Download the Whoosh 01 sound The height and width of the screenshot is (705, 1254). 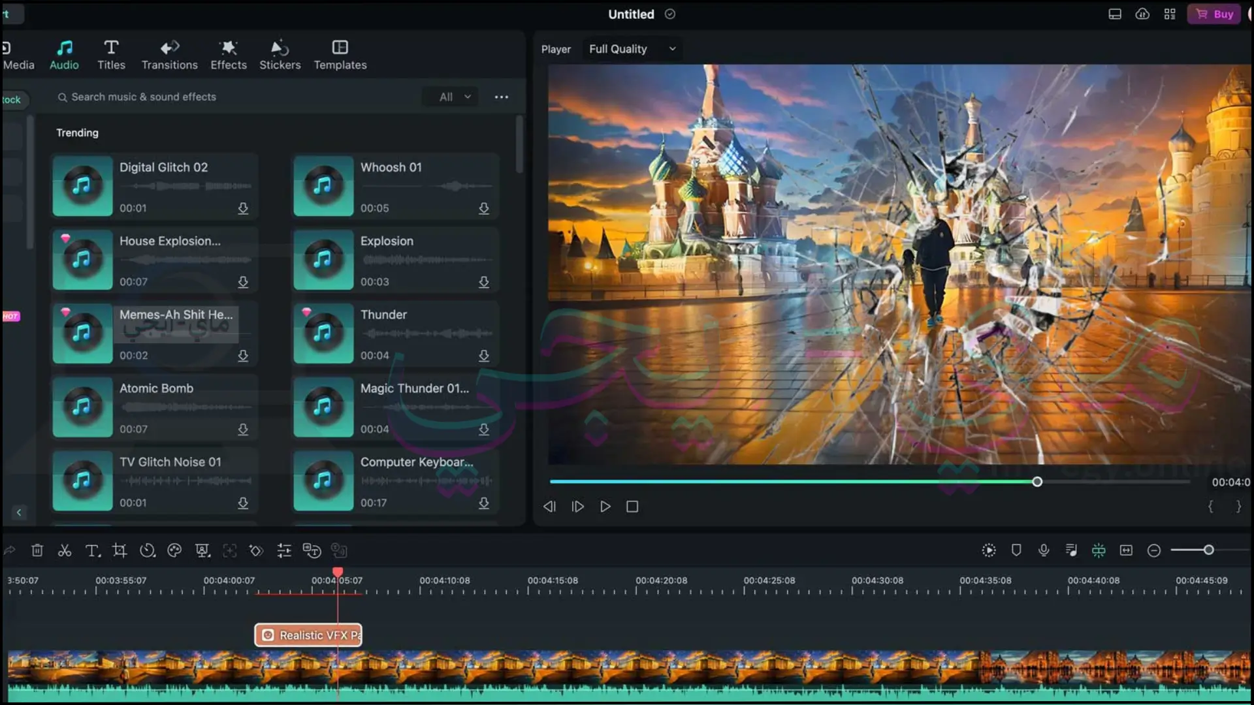click(x=484, y=208)
